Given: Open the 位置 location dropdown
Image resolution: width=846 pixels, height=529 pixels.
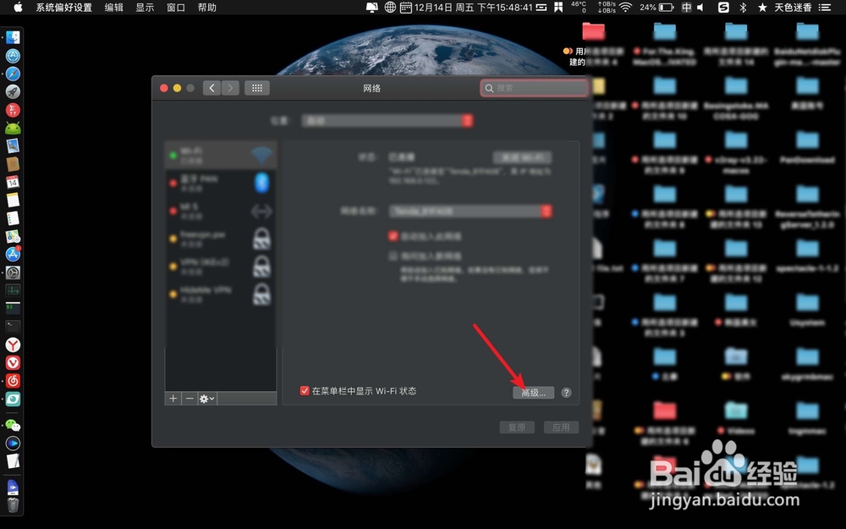Looking at the screenshot, I should (387, 120).
